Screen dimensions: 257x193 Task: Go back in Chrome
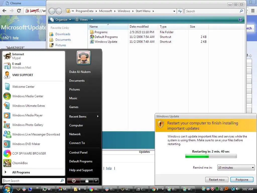[5, 11]
